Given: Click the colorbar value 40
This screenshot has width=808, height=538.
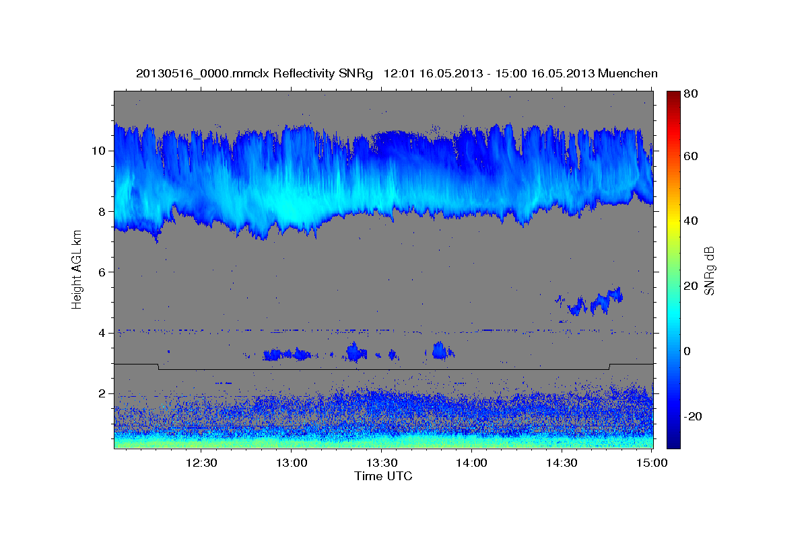Looking at the screenshot, I should click(x=690, y=221).
